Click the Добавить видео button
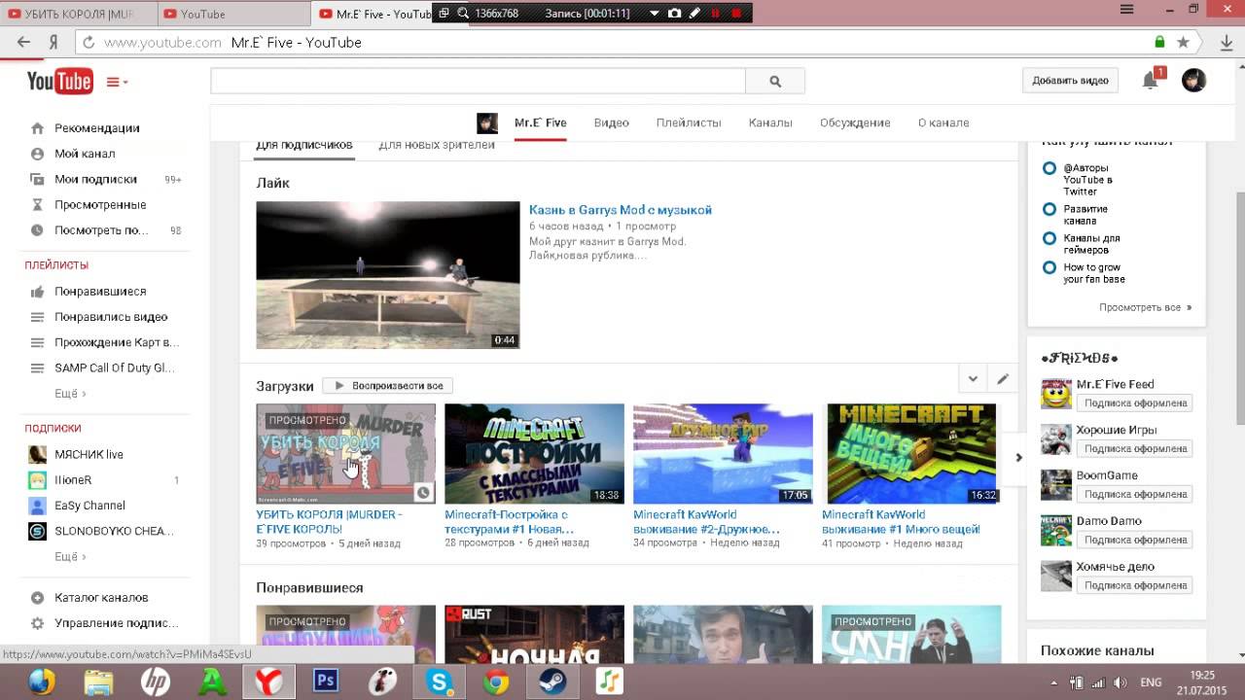The image size is (1245, 700). click(x=1070, y=81)
